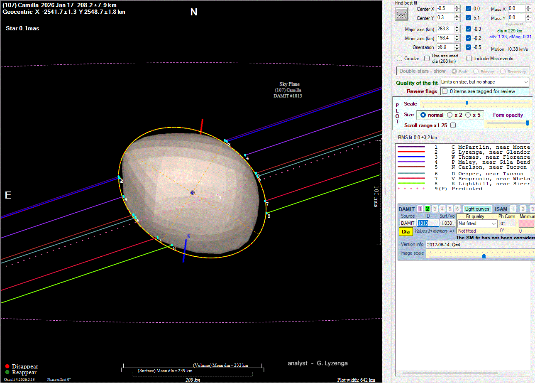Select DAMIT shape model 2 button
535x383 pixels.
tap(428, 209)
